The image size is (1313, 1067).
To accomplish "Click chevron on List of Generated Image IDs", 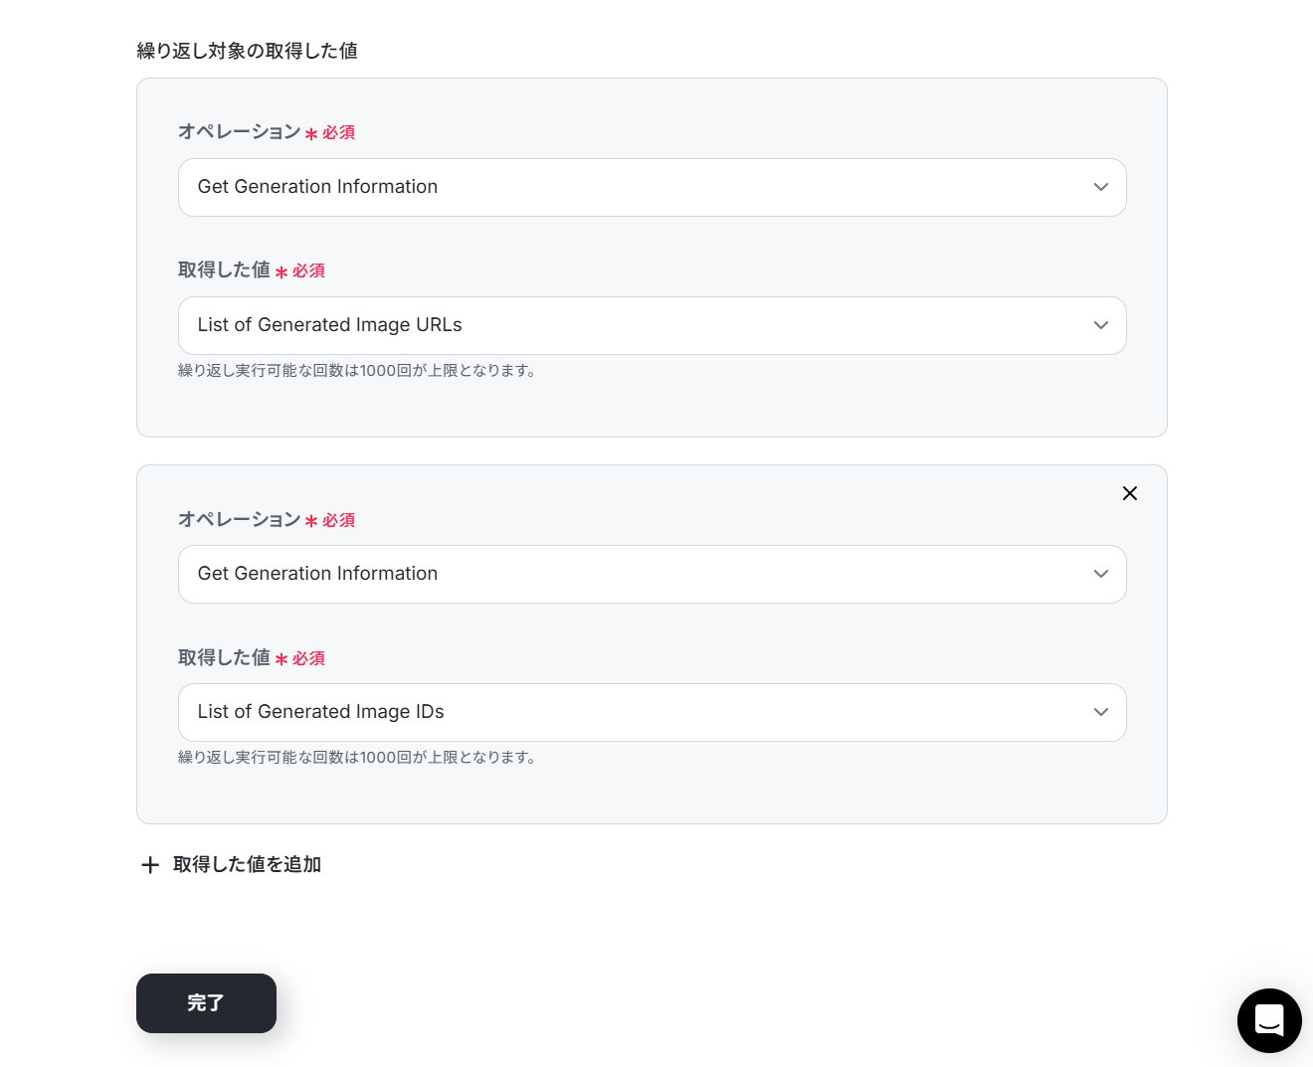I will pos(1100,712).
